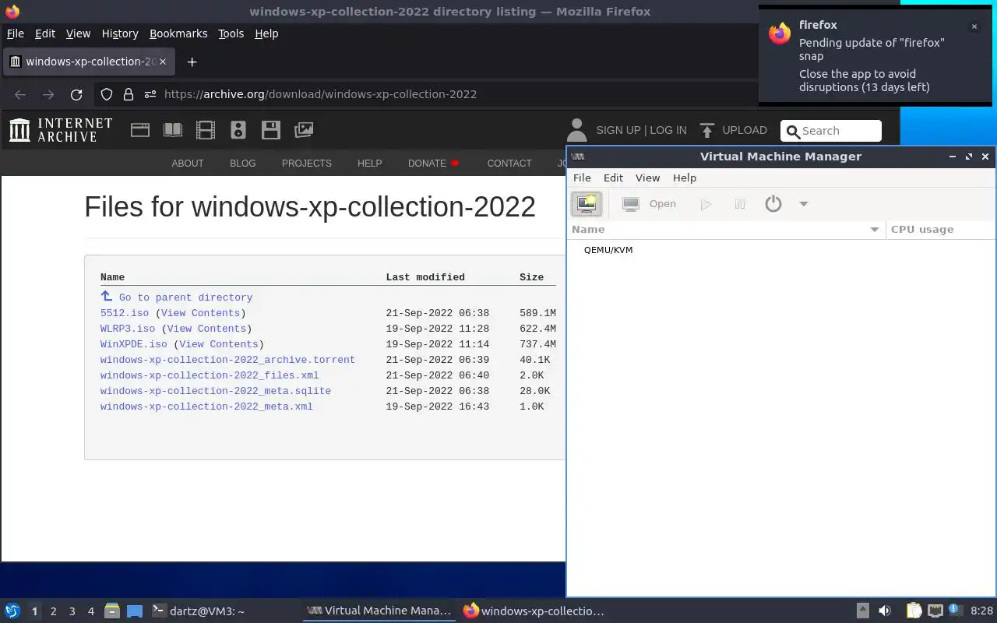Screen dimensions: 997x623
Task: Open the Software floppy disk icon
Action: (x=271, y=130)
